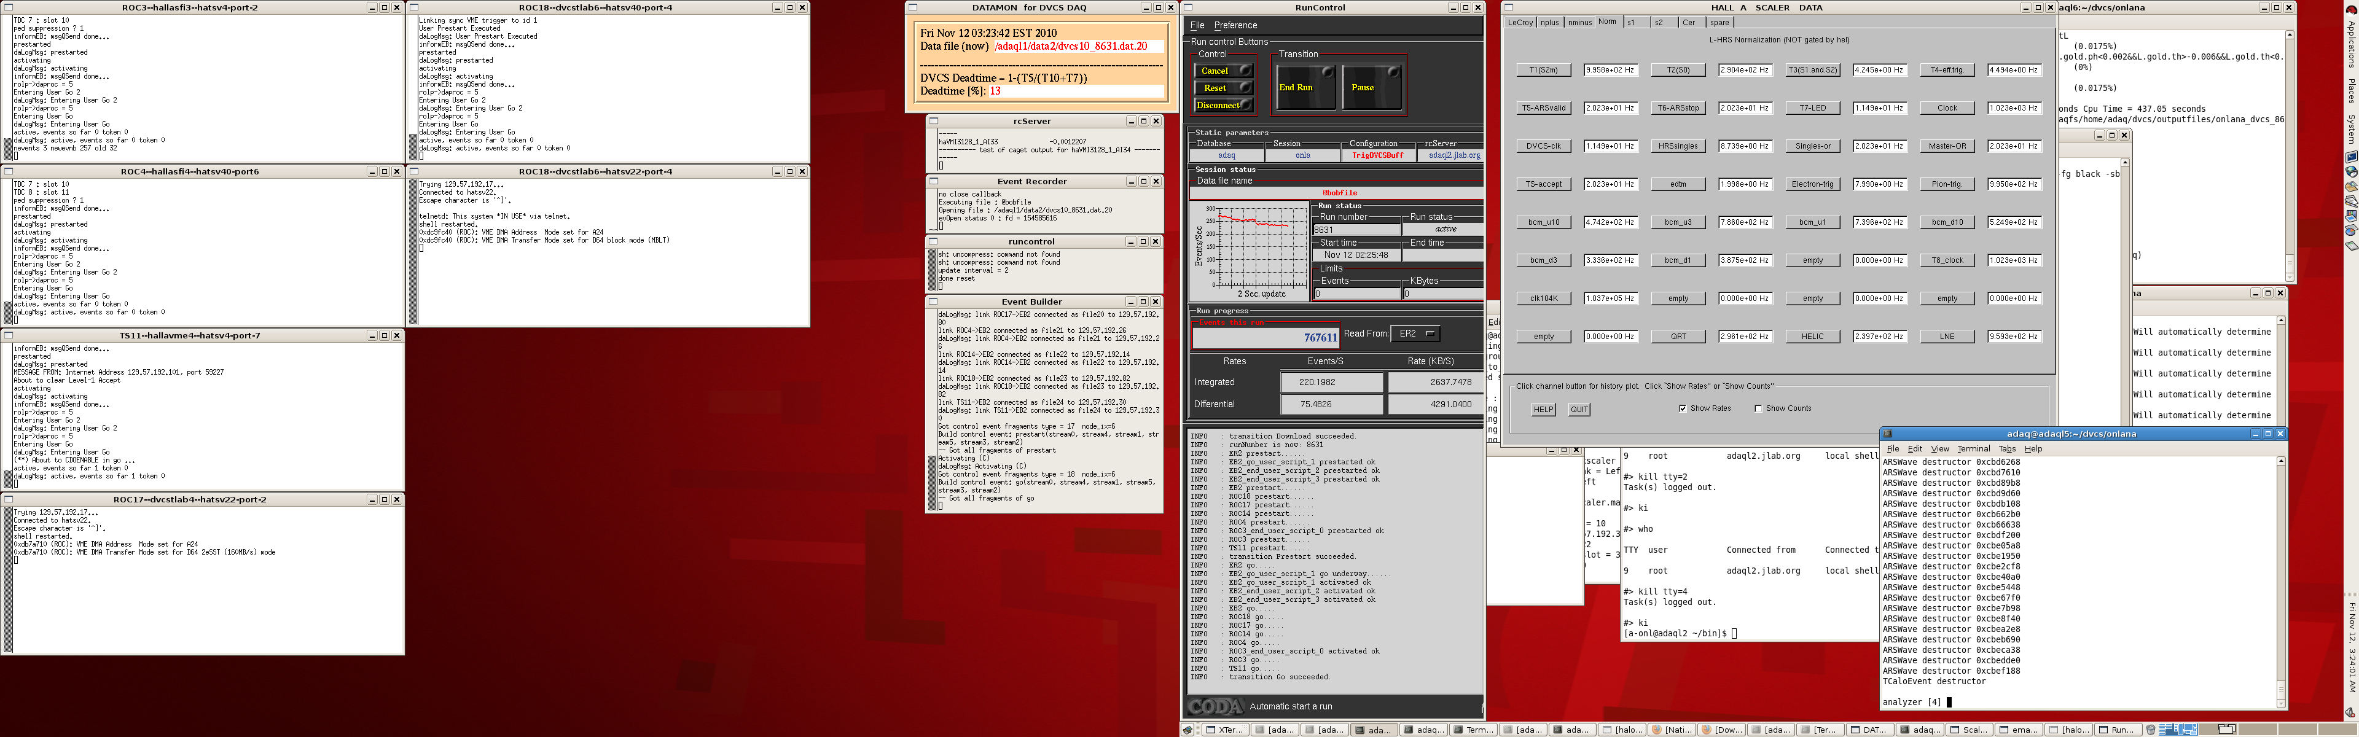
Task: Click the Reset control button in RunControl
Action: (1224, 88)
